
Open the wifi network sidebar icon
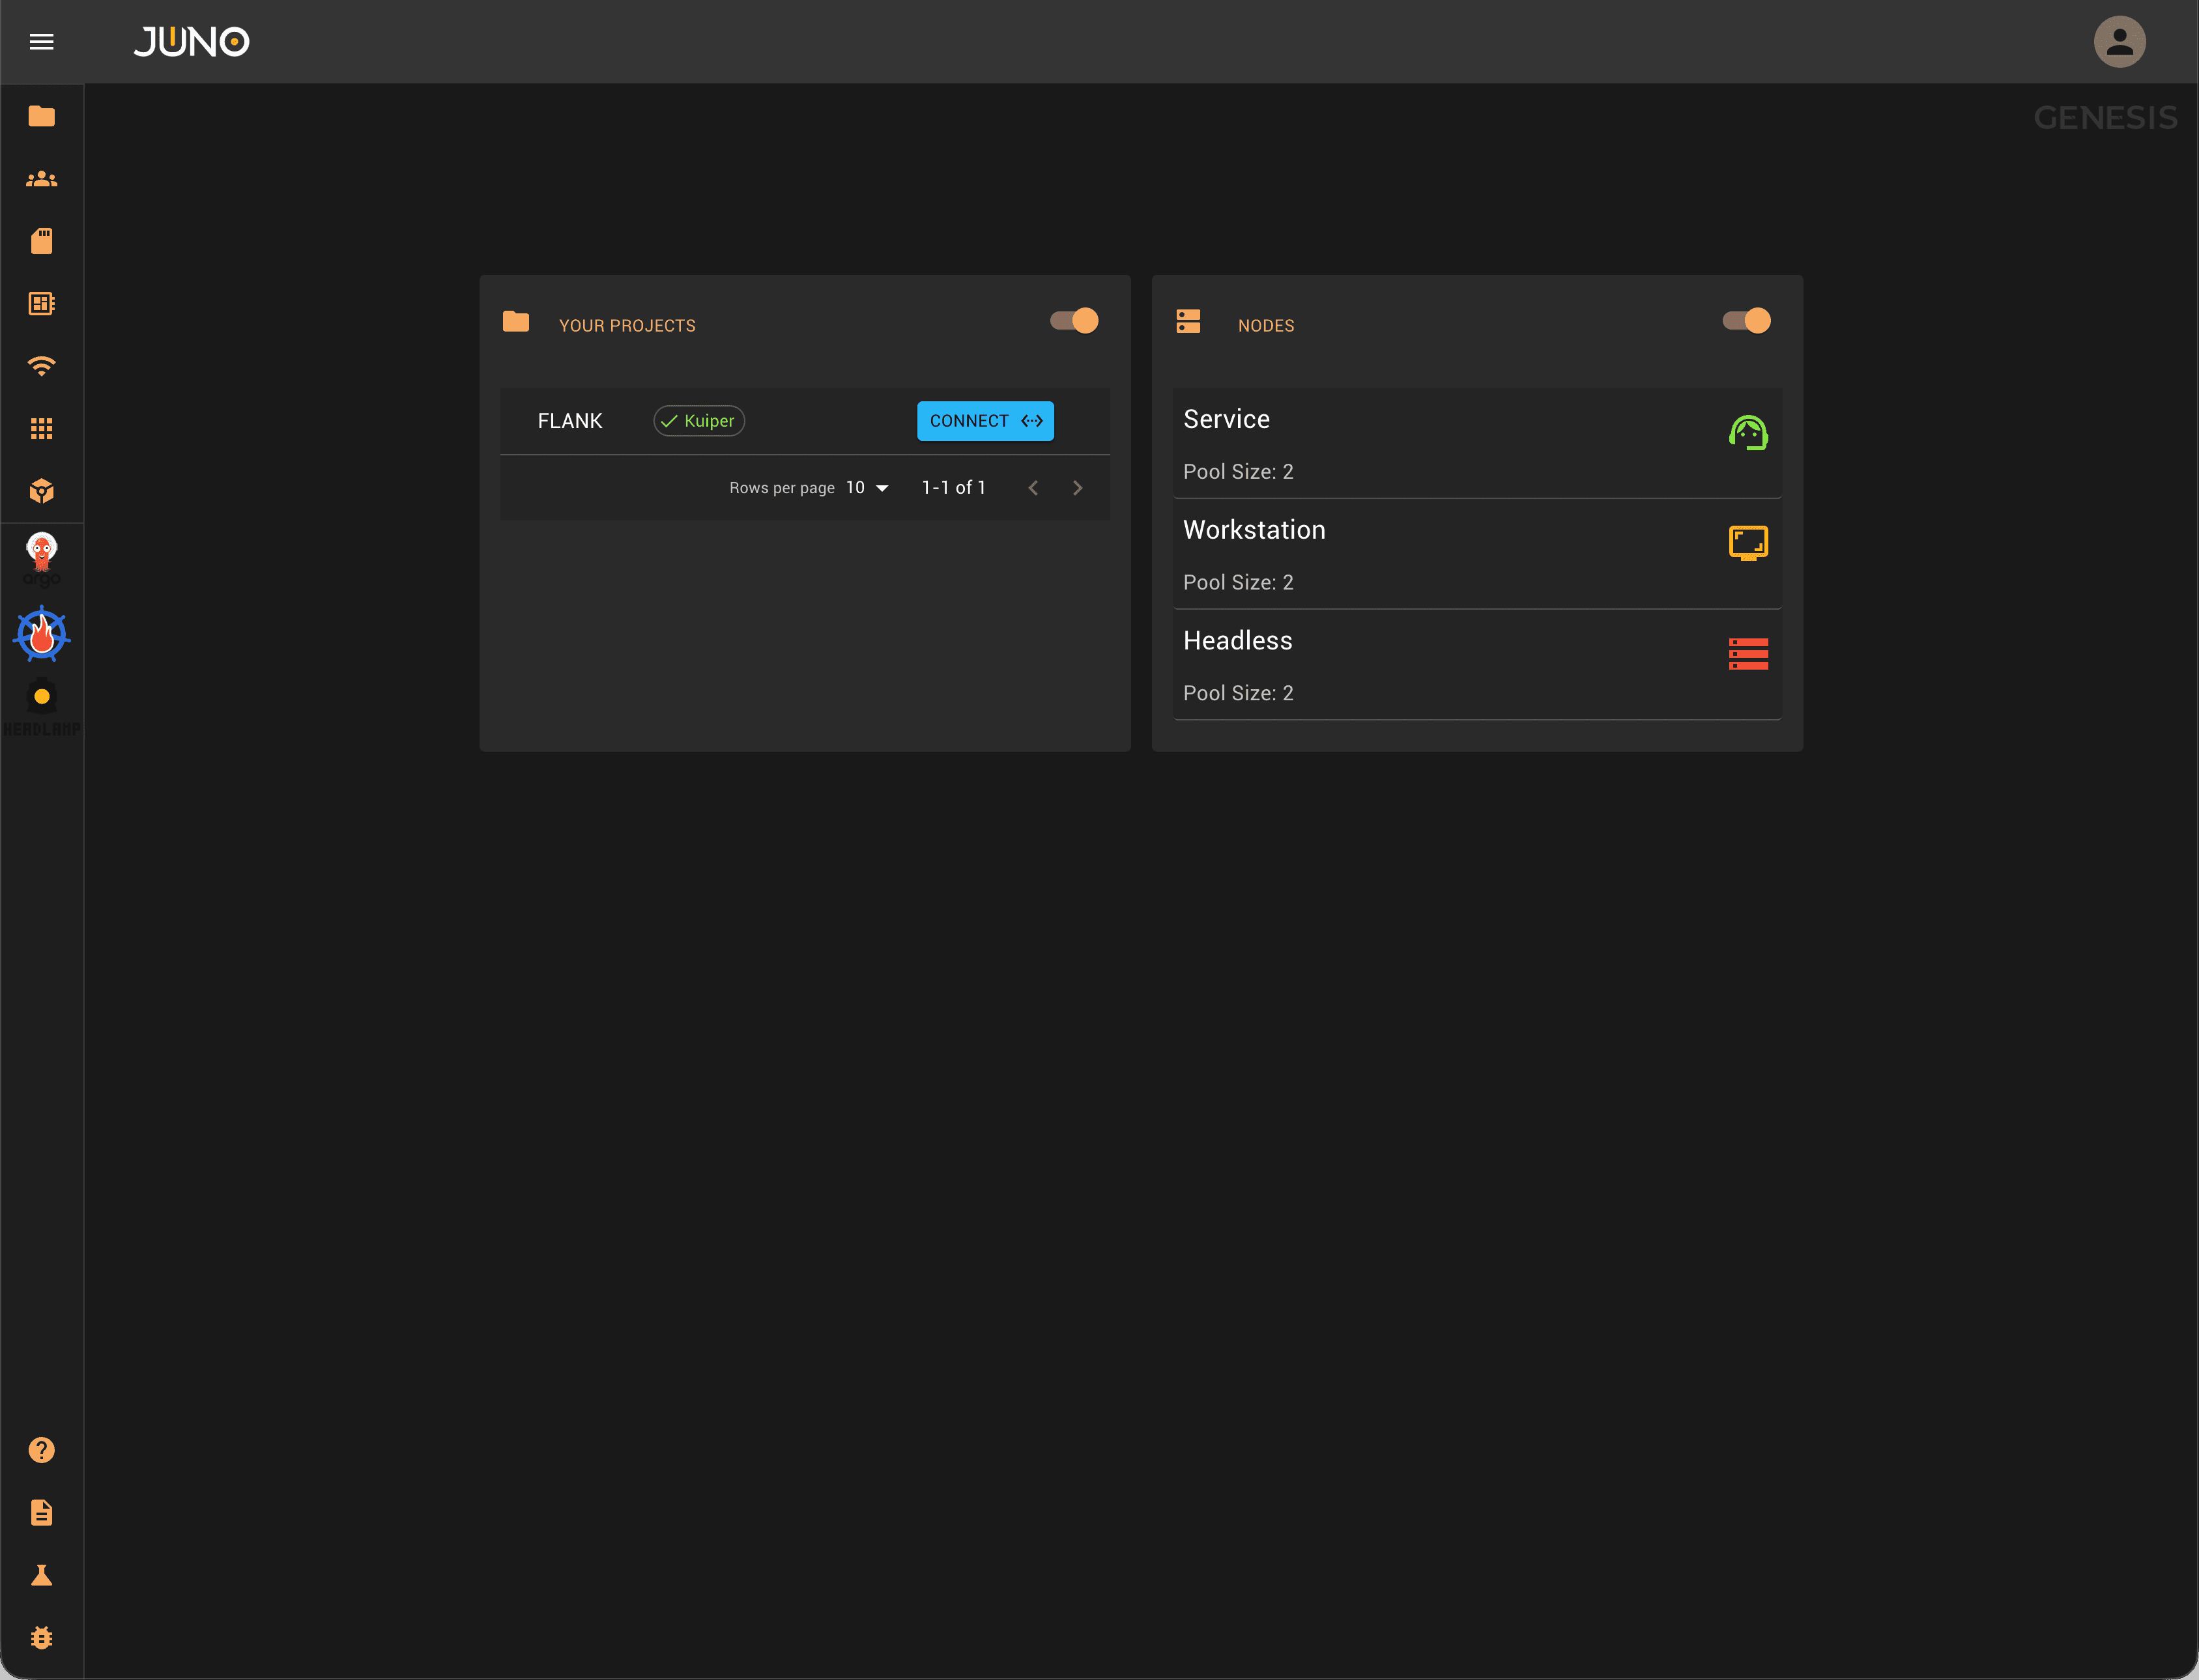41,366
